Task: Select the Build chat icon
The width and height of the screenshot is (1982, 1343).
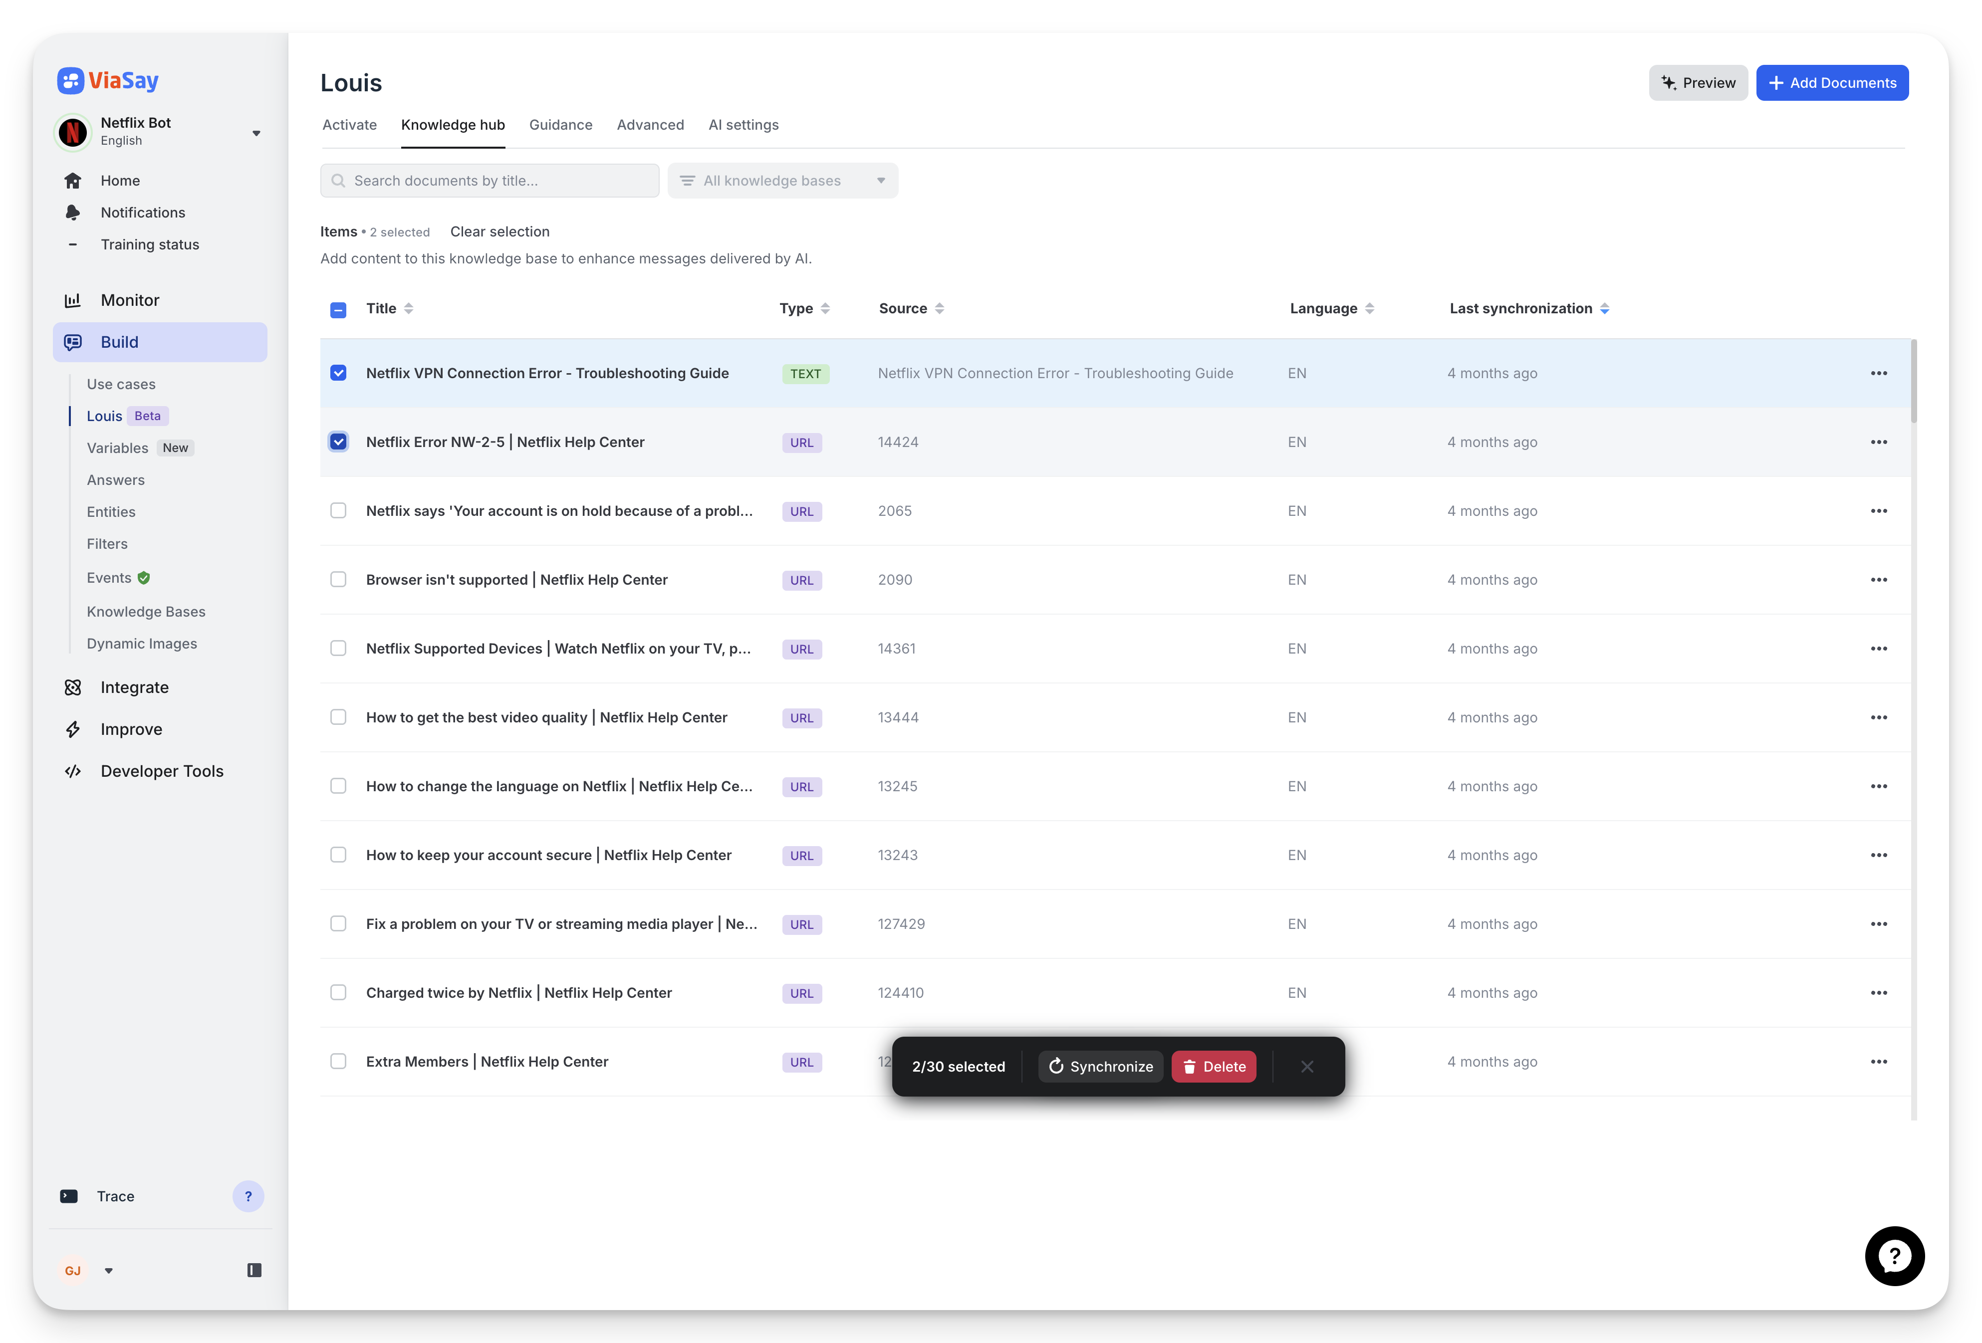Action: pos(73,341)
